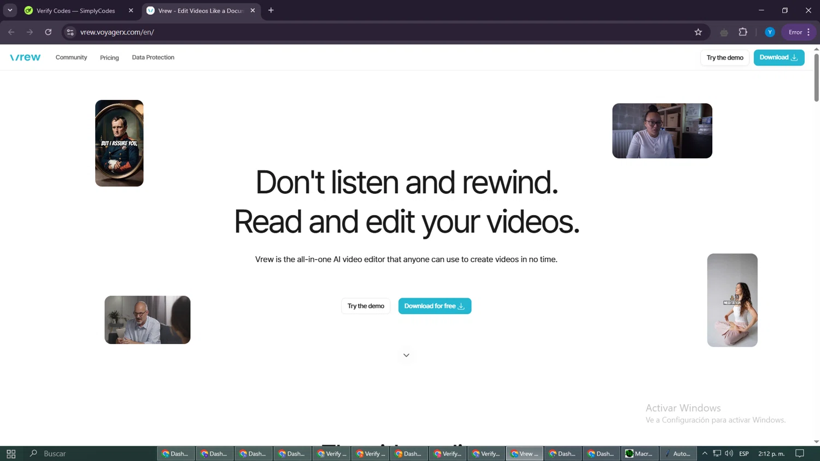Close the Verify Codes tab
The height and width of the screenshot is (461, 820).
(131, 10)
